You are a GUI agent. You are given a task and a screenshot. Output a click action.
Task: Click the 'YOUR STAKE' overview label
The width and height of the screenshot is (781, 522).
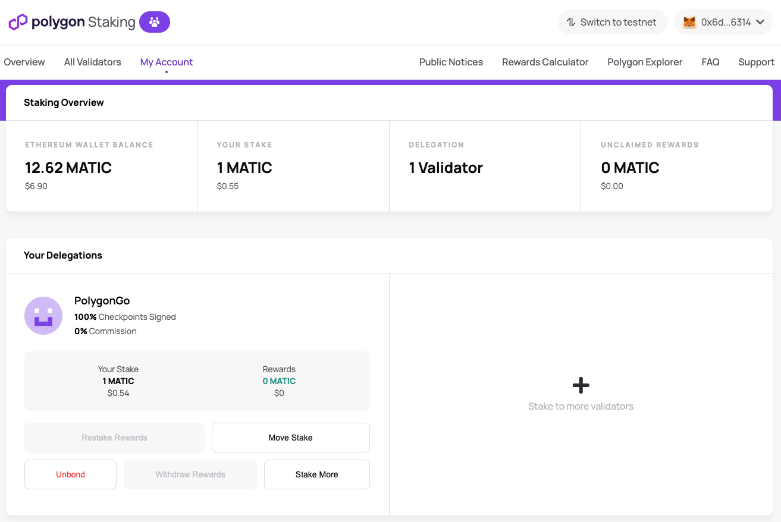coord(244,144)
